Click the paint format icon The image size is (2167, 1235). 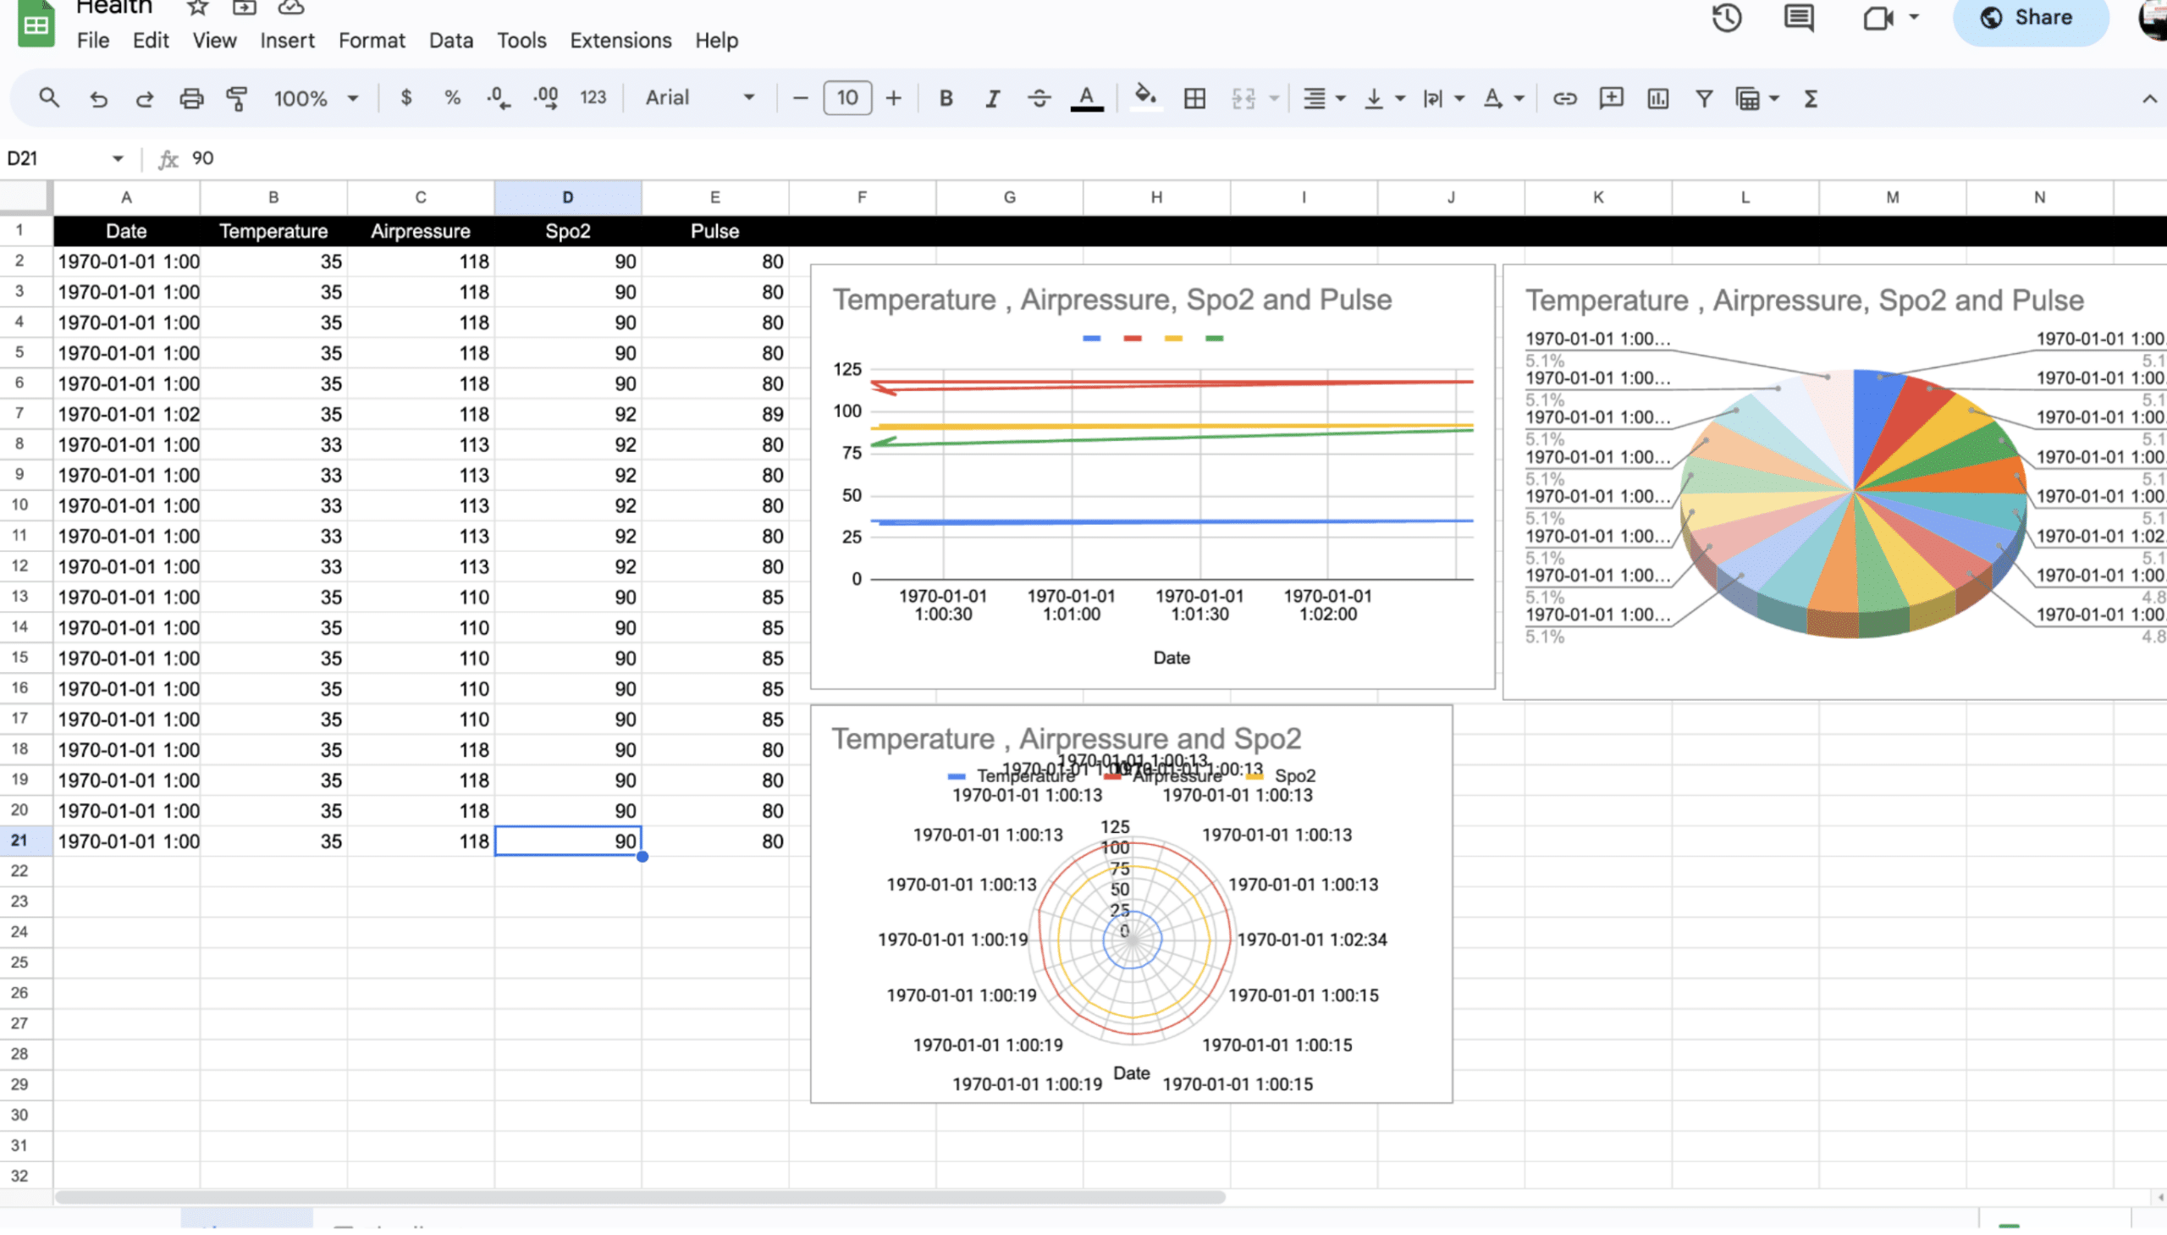[x=238, y=98]
